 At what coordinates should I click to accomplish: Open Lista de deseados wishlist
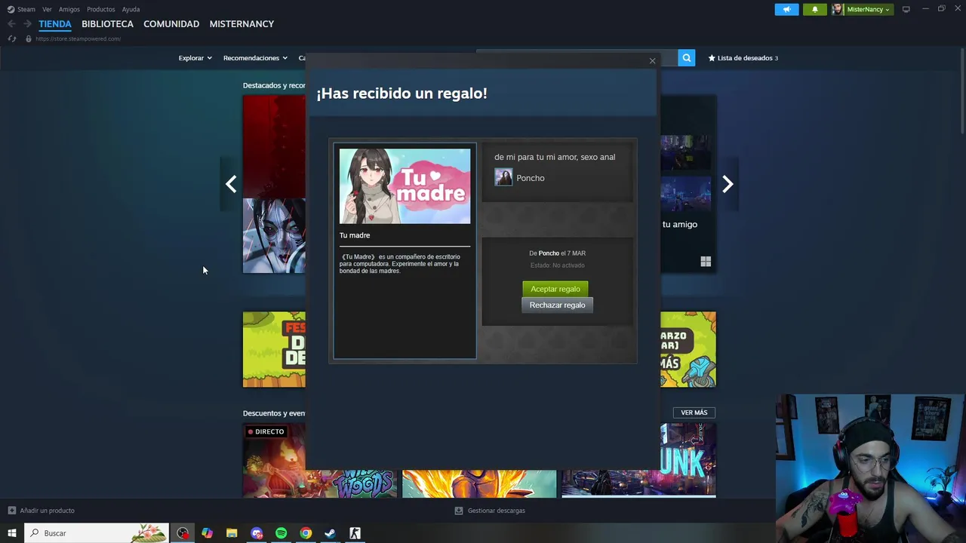(x=743, y=58)
